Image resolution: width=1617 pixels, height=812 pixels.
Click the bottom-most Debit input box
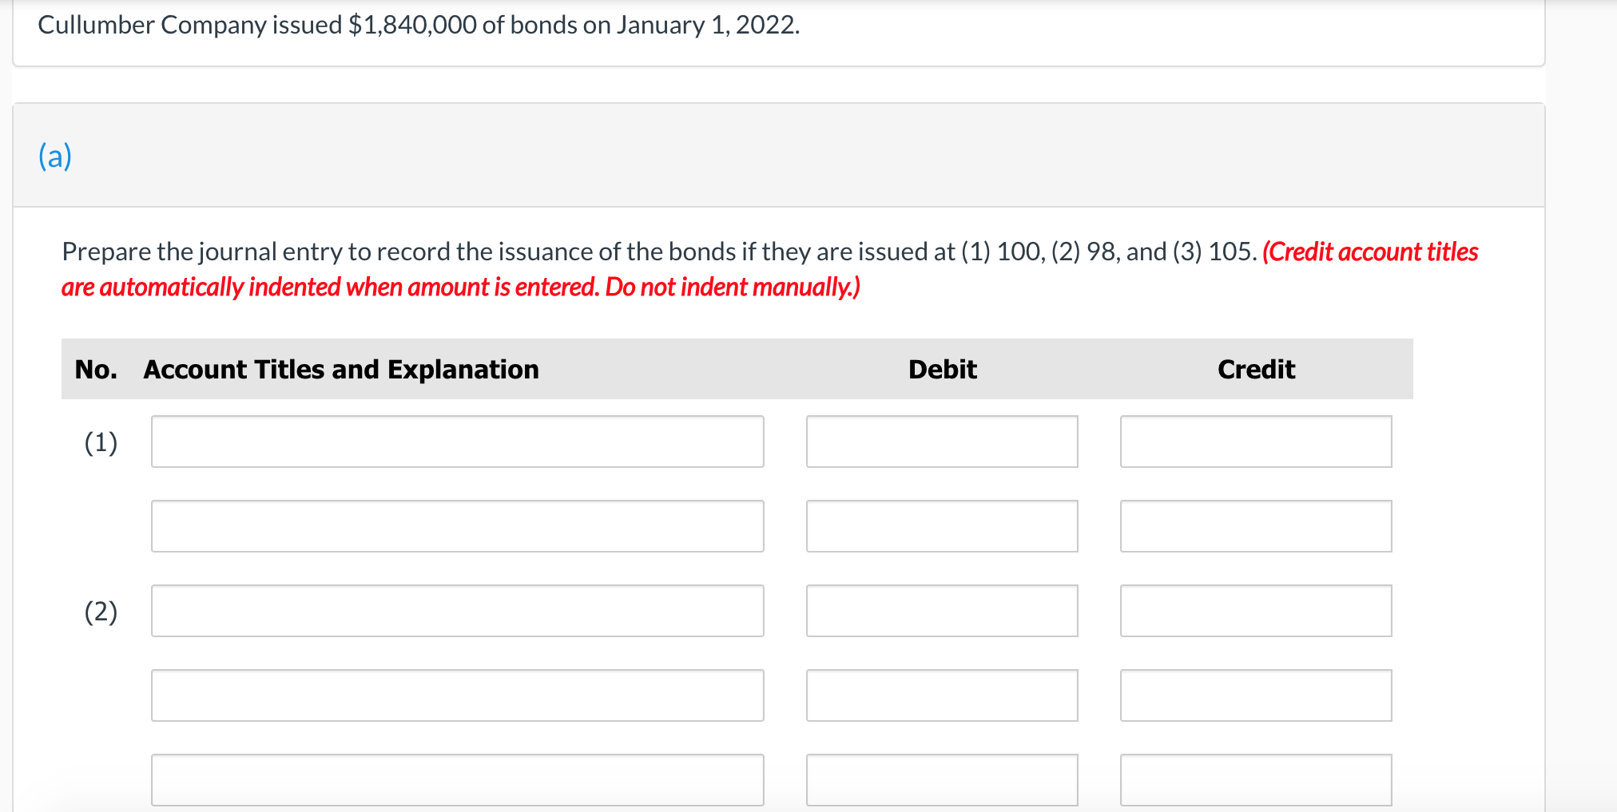click(941, 778)
